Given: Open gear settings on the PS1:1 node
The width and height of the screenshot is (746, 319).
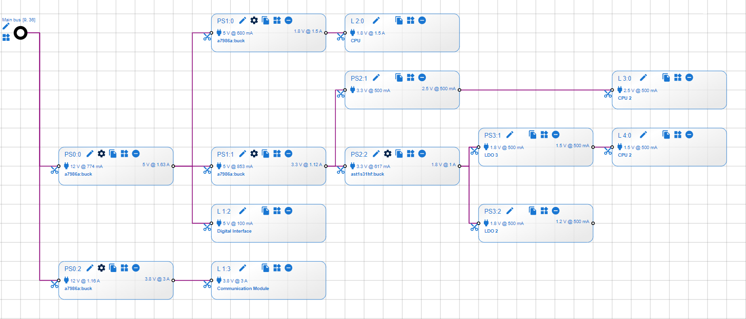Looking at the screenshot, I should click(x=254, y=153).
